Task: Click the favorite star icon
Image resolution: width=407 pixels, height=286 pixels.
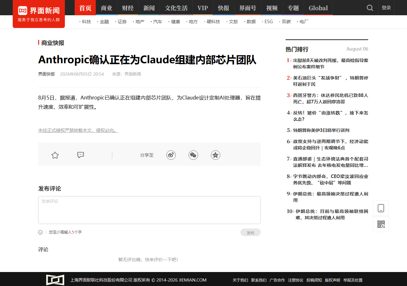Action: coord(55,155)
